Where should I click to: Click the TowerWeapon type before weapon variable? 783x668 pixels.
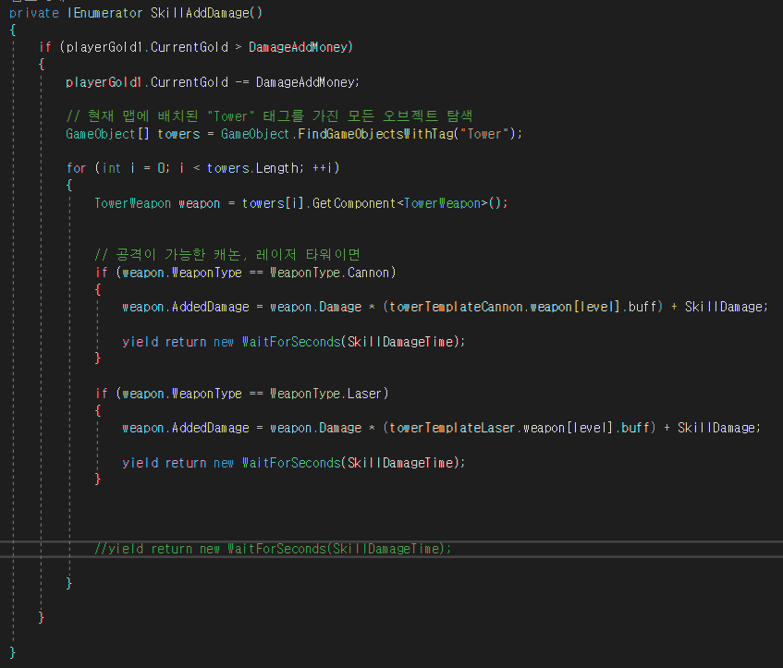tap(132, 202)
